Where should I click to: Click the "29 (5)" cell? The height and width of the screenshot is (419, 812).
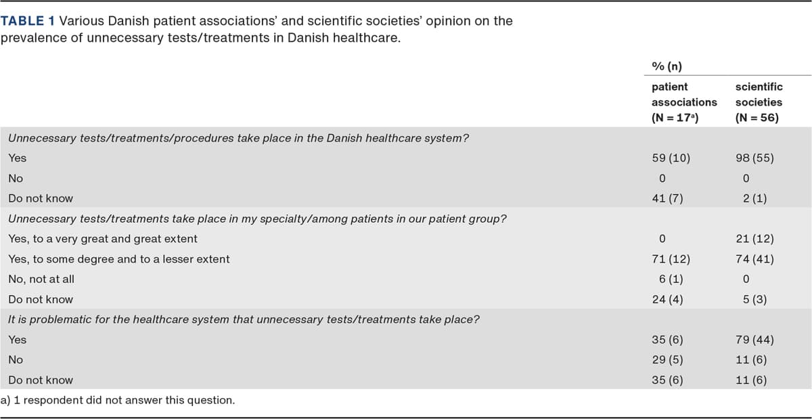[668, 360]
